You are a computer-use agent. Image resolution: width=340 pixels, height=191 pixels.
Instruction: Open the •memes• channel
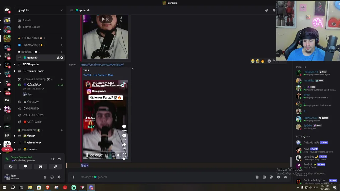tap(40, 149)
